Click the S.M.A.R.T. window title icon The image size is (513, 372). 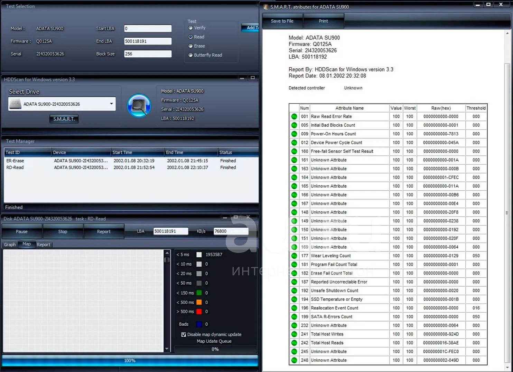266,7
